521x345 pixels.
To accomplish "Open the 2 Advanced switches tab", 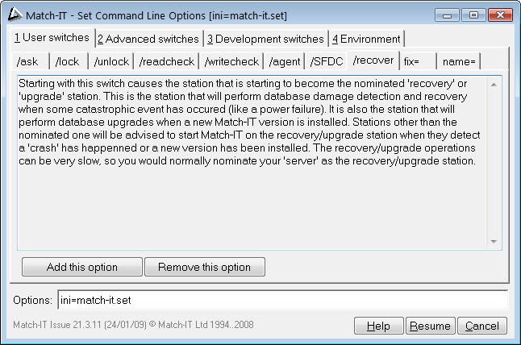I will coord(148,39).
